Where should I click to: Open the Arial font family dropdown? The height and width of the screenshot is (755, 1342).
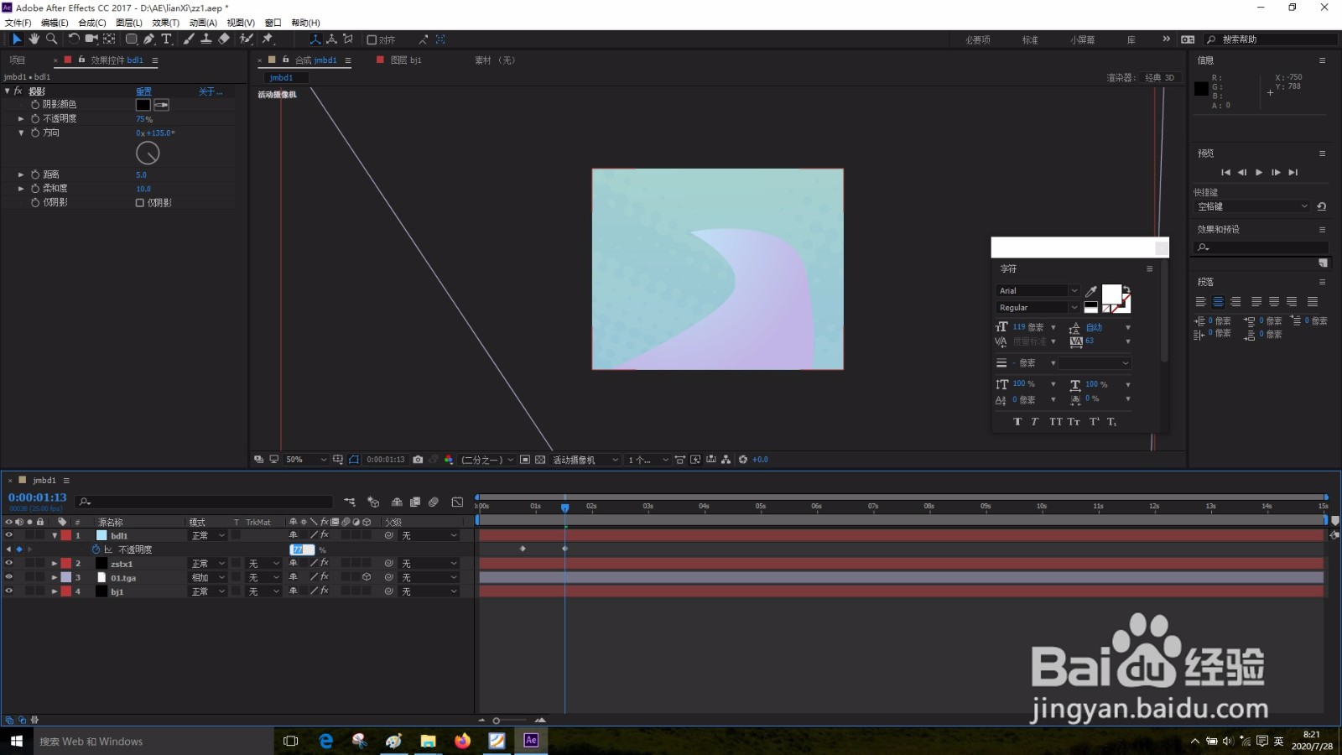click(x=1038, y=291)
